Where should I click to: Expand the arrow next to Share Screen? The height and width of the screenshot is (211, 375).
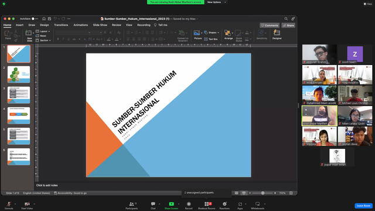click(x=178, y=204)
